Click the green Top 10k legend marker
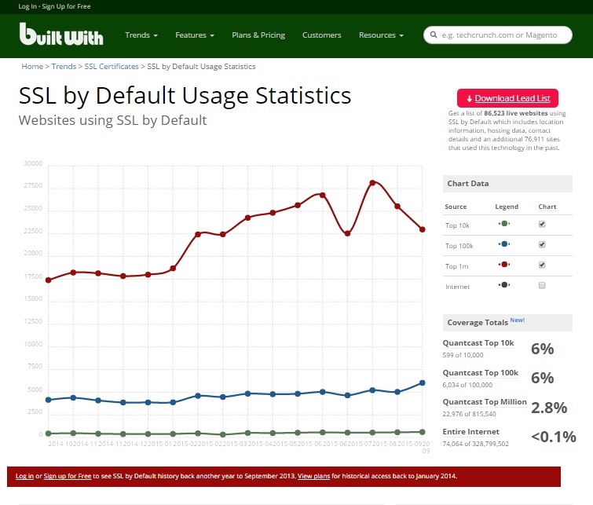The height and width of the screenshot is (505, 593). point(504,224)
